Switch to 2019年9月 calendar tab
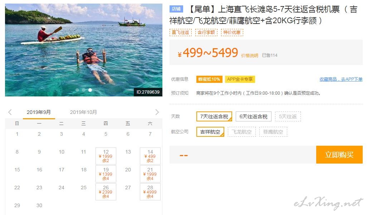This screenshot has height=215, width=367. point(39,112)
